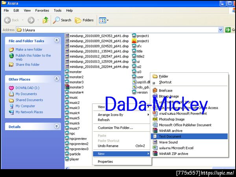
Task: Click Refresh in context menu
Action: coord(122,120)
